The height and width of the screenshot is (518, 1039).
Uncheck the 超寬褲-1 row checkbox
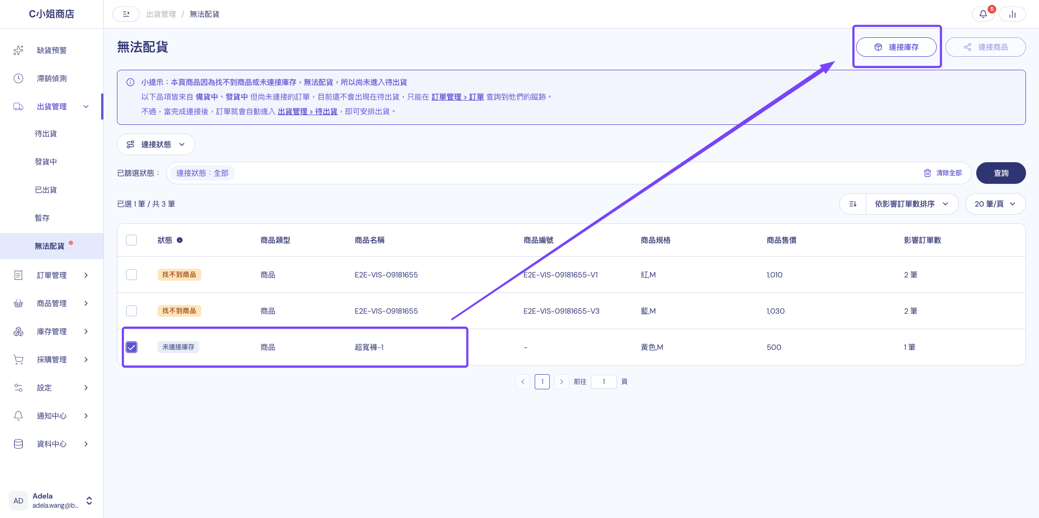tap(131, 347)
